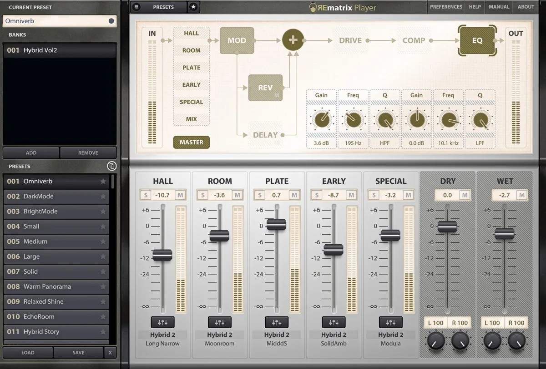This screenshot has width=546, height=369.
Task: Click the MASTER button
Action: pyautogui.click(x=192, y=142)
